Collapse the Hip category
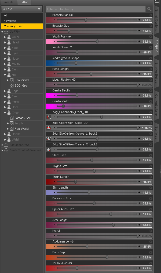The width and height of the screenshot is (161, 273). pos(5,75)
